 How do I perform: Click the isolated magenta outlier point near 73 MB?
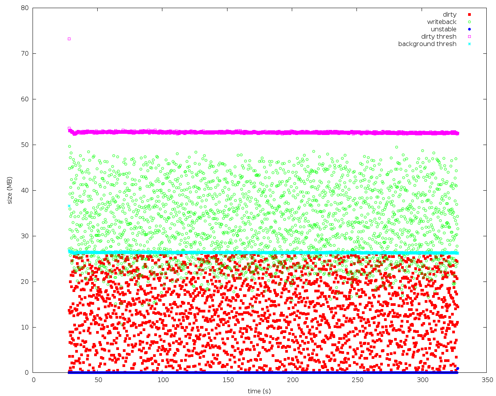pyautogui.click(x=69, y=39)
